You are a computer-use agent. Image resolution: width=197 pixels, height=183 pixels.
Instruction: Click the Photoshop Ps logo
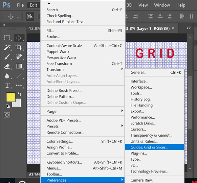7,5
